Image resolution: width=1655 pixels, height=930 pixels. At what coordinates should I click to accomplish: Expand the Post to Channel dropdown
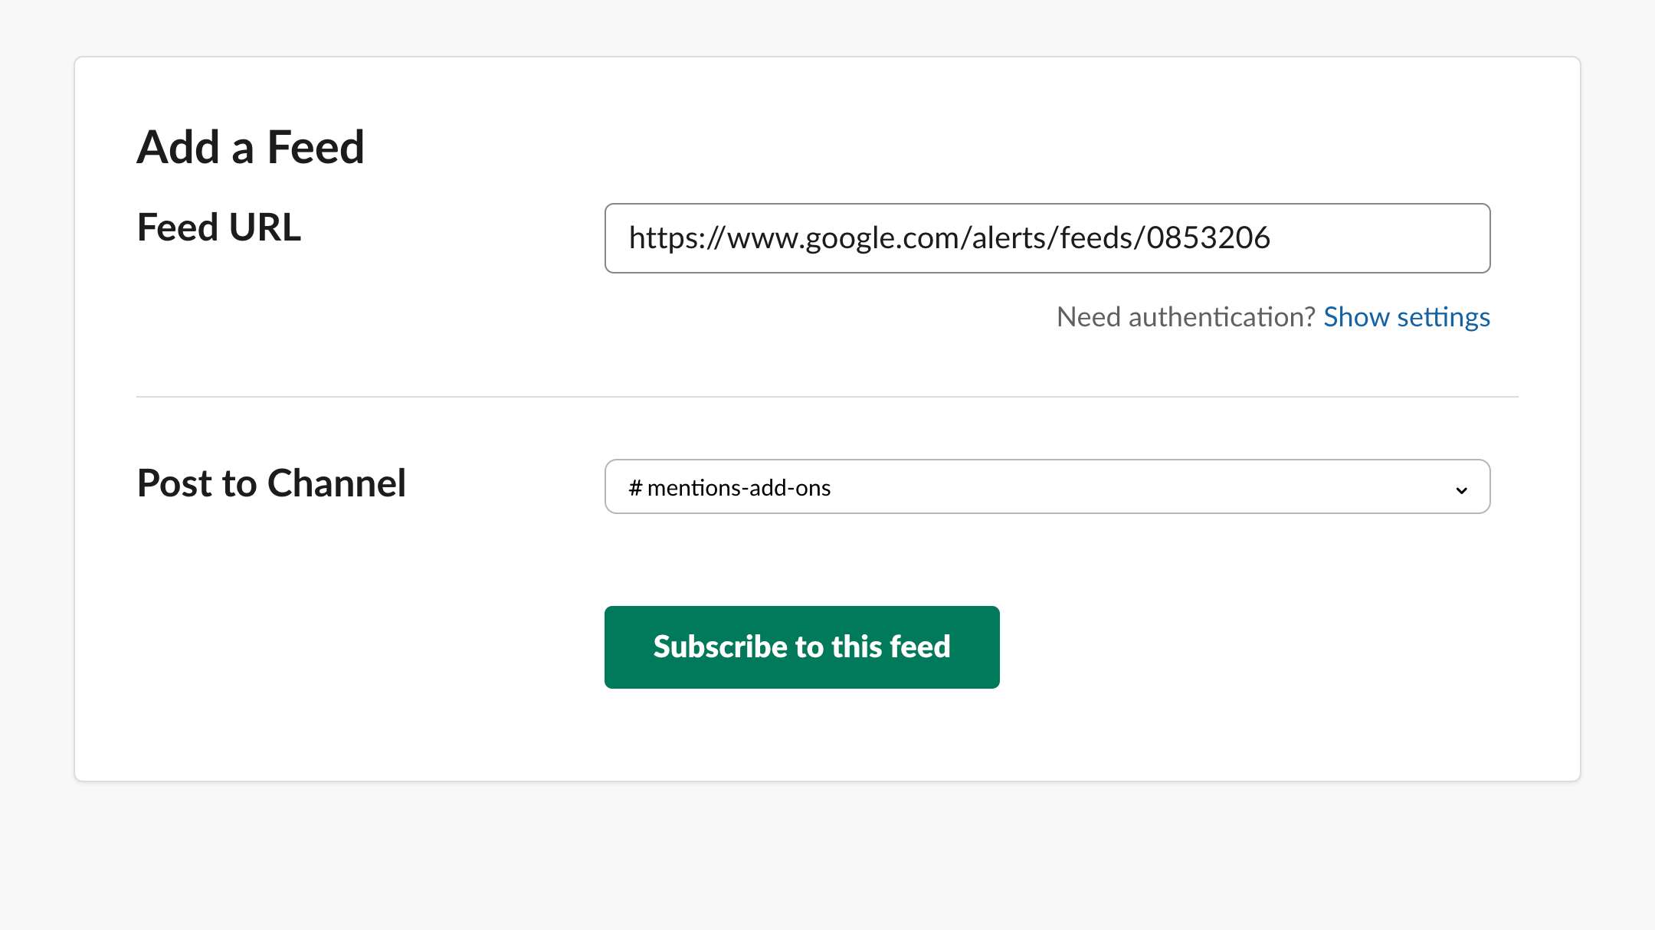tap(1047, 486)
